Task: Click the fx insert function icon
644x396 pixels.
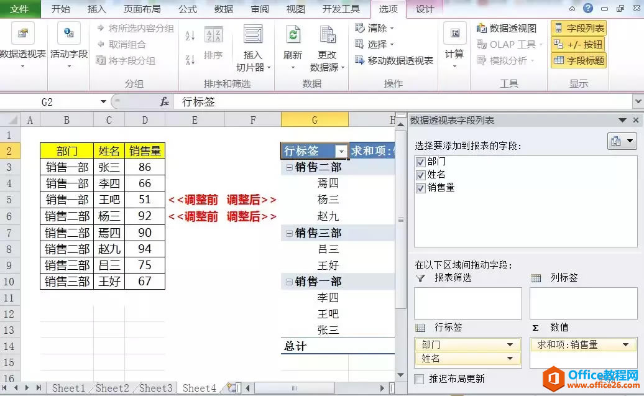Action: coord(164,101)
